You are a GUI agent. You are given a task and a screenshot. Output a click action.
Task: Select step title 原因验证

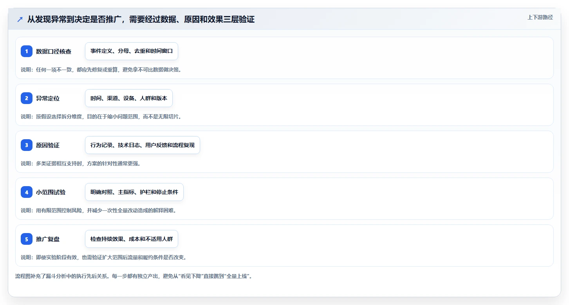48,145
